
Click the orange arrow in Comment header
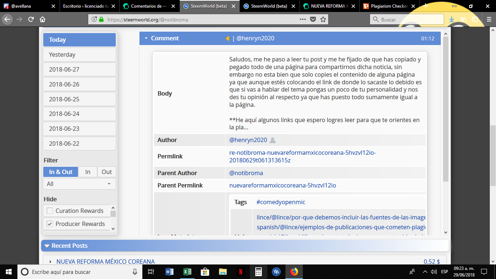(x=227, y=39)
